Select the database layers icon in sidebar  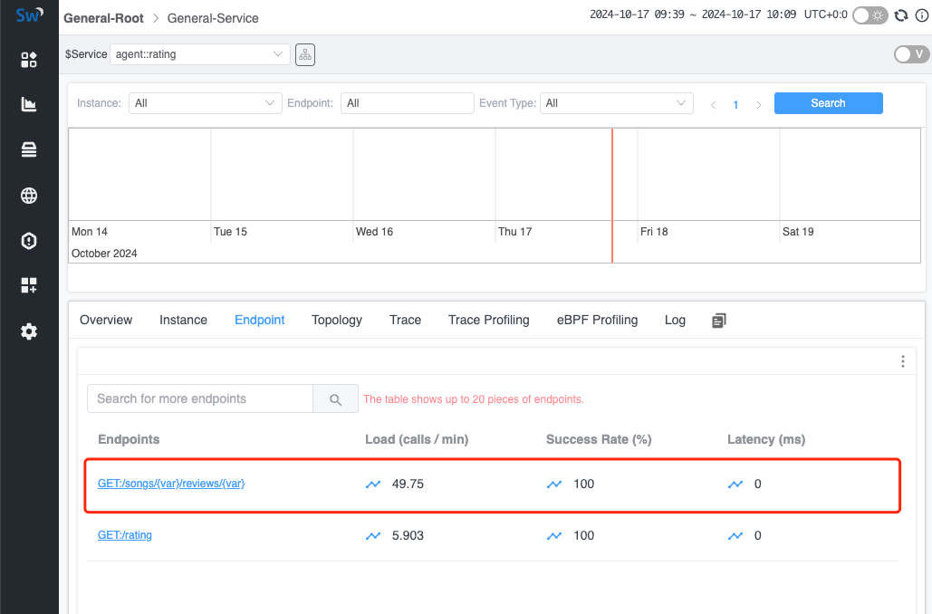pyautogui.click(x=28, y=149)
